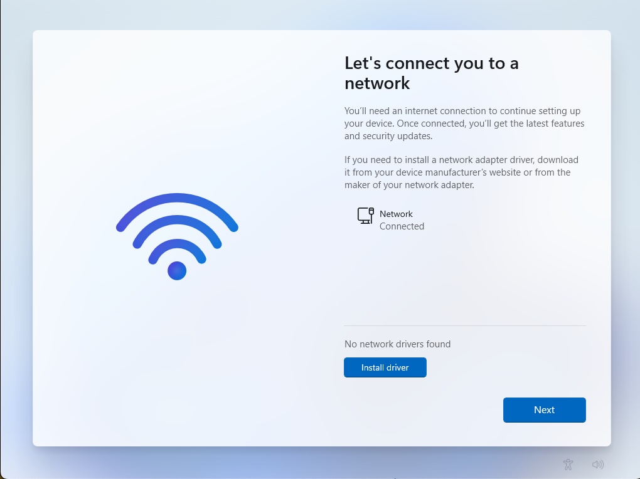The image size is (640, 479).
Task: Click the network adapter driver instructions paragraph
Action: (x=461, y=172)
